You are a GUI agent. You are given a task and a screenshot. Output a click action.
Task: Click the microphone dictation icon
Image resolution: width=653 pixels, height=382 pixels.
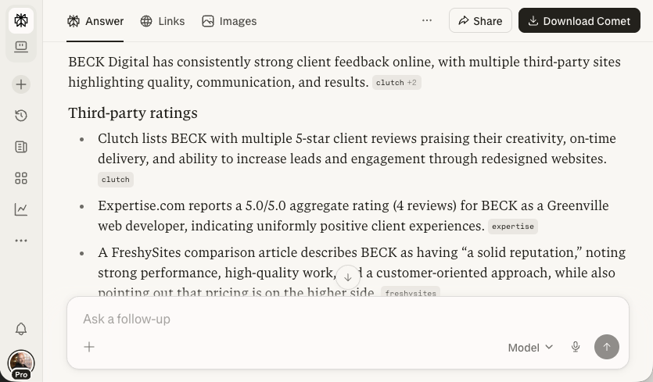576,347
